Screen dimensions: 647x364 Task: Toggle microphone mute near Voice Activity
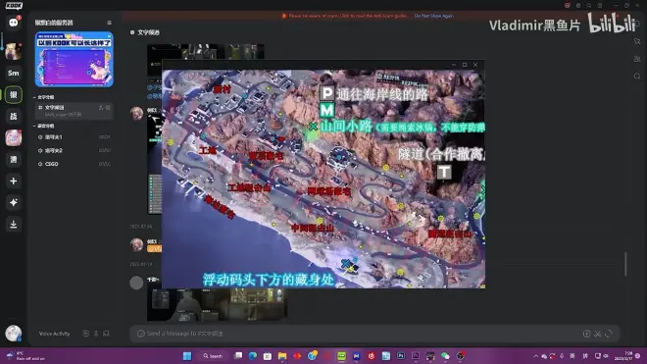pos(96,334)
